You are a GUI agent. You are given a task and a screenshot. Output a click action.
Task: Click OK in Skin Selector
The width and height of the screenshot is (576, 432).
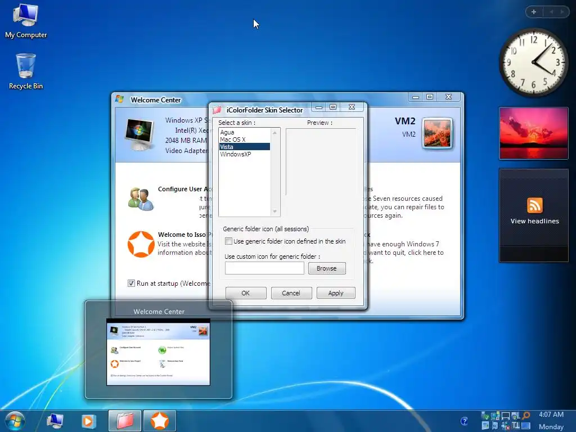pyautogui.click(x=246, y=292)
